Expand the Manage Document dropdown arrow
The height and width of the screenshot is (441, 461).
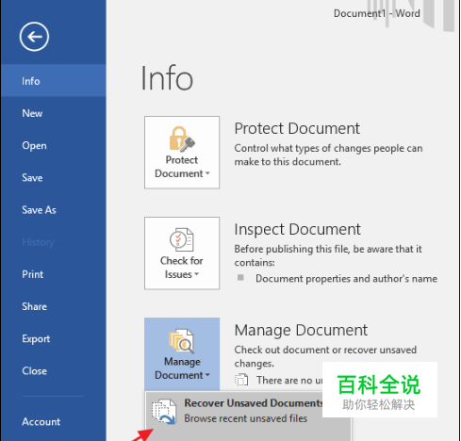pyautogui.click(x=207, y=375)
